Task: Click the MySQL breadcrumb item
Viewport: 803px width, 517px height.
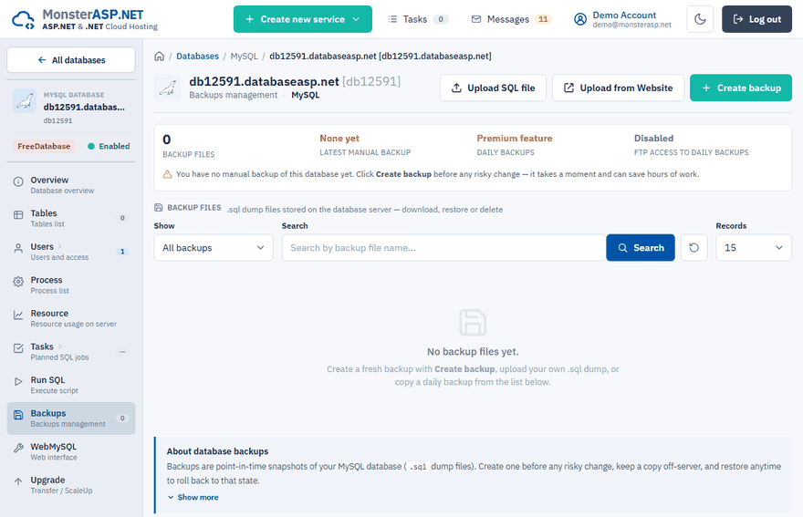Action: (x=245, y=56)
